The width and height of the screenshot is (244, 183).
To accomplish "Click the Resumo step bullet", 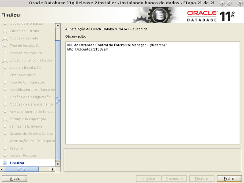I will (x=5, y=148).
